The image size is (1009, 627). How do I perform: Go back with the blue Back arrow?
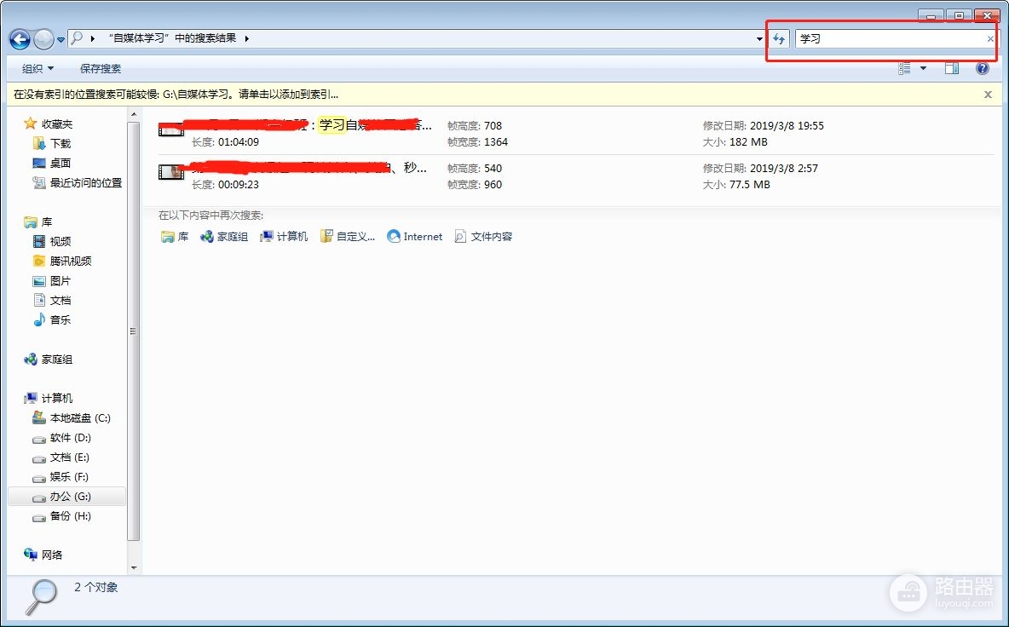pos(20,40)
